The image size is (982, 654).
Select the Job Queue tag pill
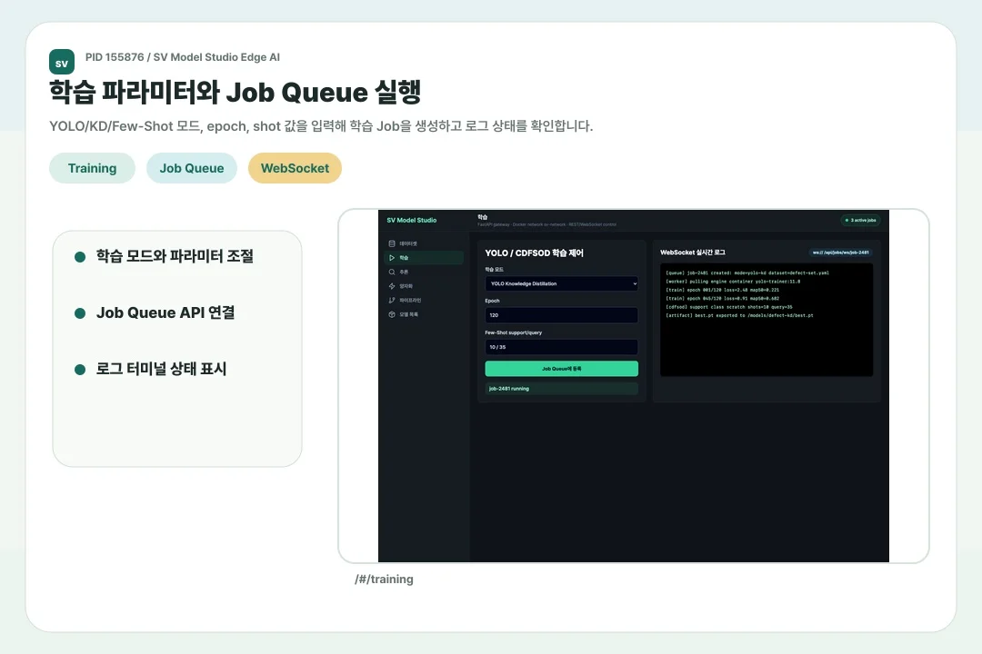click(192, 168)
